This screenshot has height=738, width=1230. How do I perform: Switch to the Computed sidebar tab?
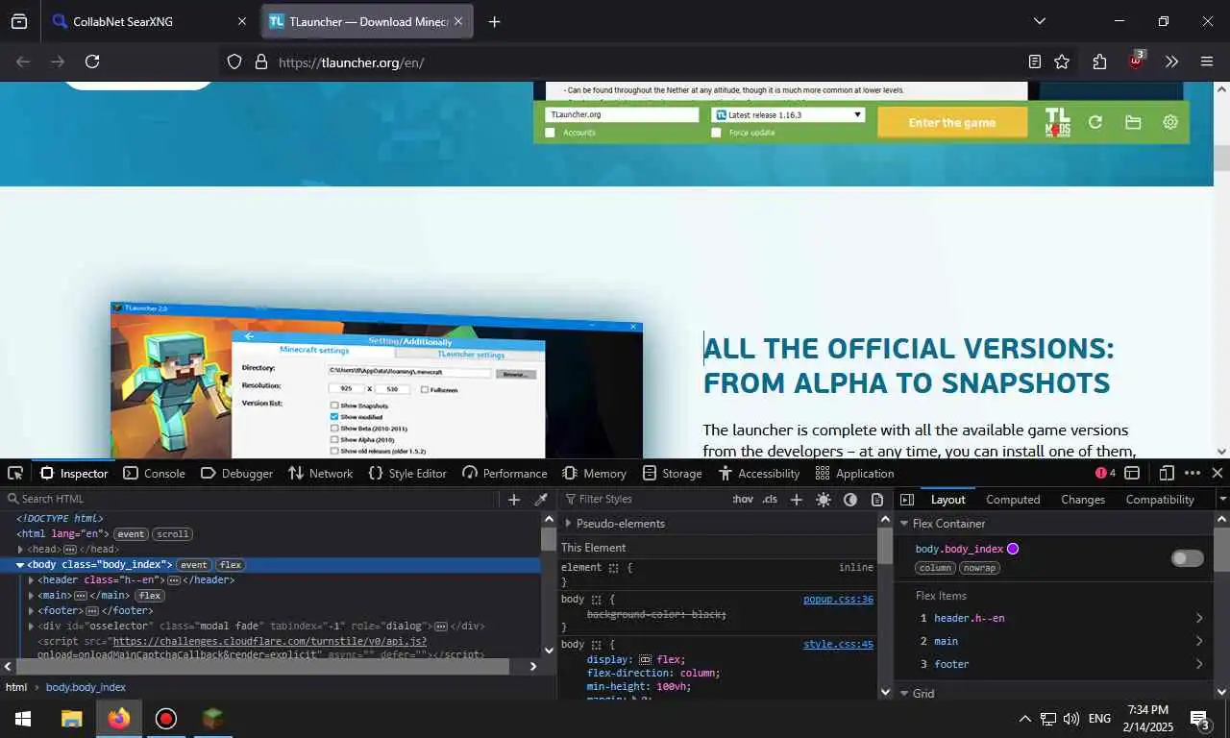coord(1013,499)
